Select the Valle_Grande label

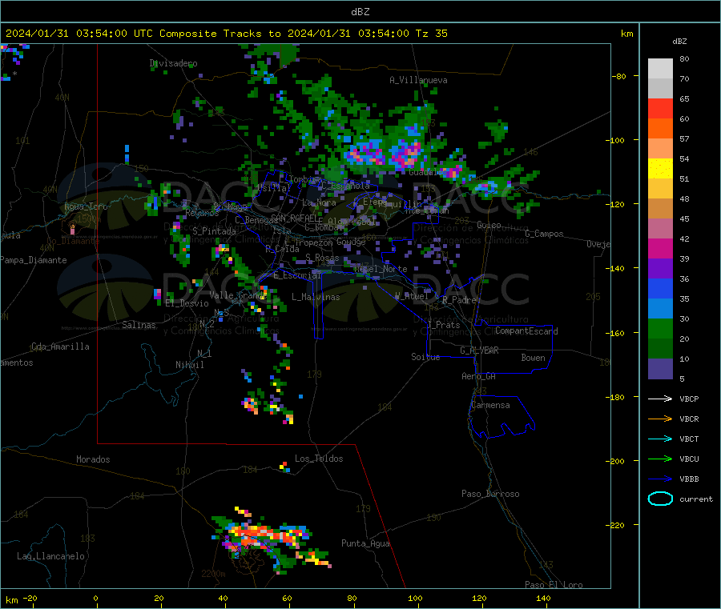coord(238,295)
